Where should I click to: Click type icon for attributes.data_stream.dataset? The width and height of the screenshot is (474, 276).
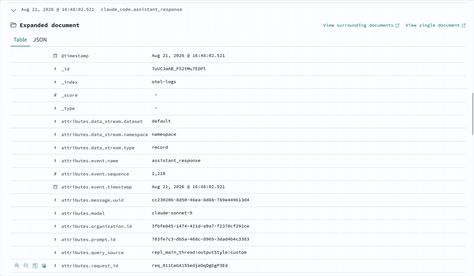point(55,121)
